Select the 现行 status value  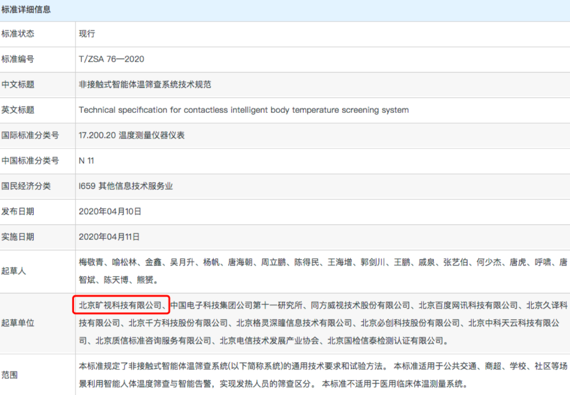pyautogui.click(x=87, y=34)
